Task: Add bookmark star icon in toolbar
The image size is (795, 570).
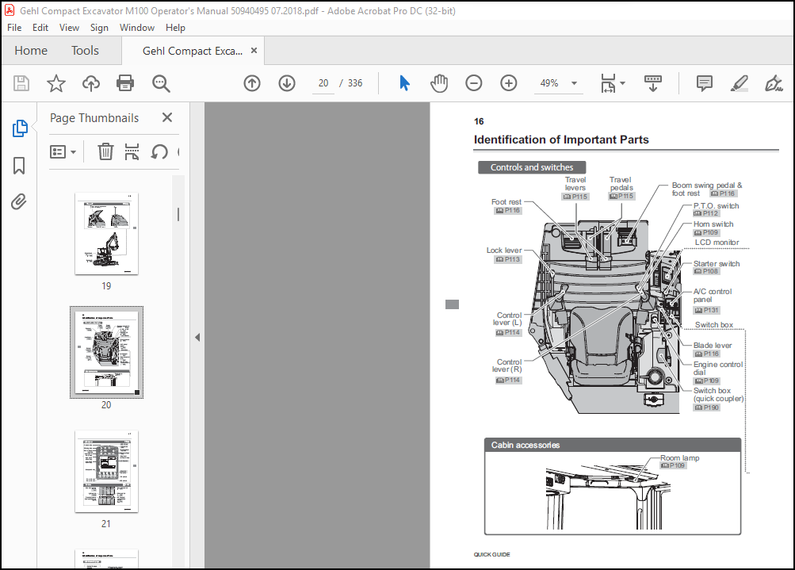Action: click(x=56, y=83)
